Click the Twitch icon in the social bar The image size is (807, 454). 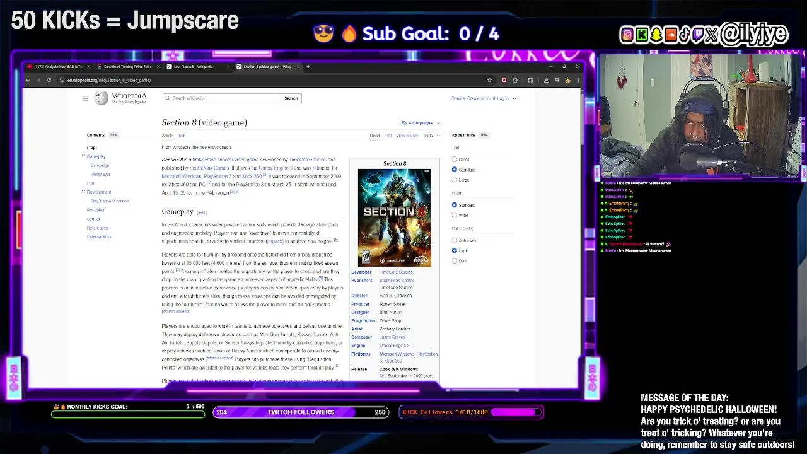pyautogui.click(x=698, y=35)
